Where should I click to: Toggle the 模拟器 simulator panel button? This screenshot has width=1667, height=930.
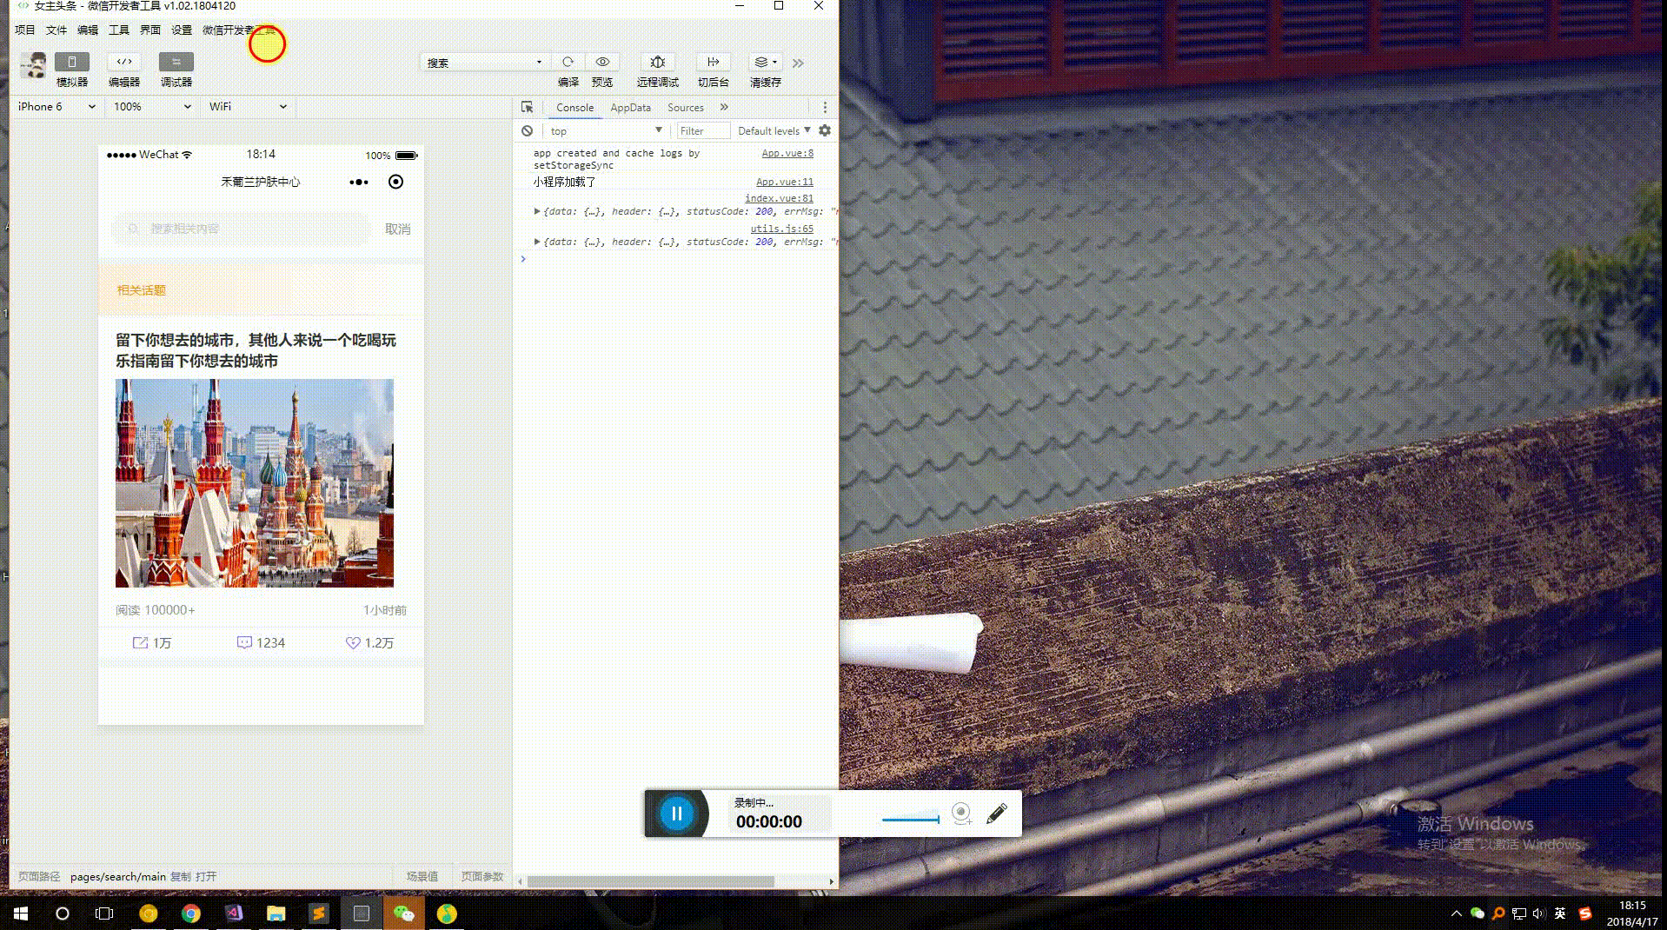coord(72,62)
